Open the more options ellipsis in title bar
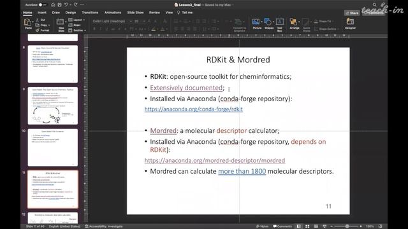The height and width of the screenshot is (229, 408). 82,4
